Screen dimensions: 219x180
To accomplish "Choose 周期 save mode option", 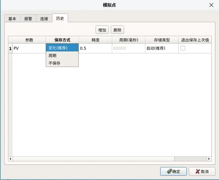I will coord(62,56).
